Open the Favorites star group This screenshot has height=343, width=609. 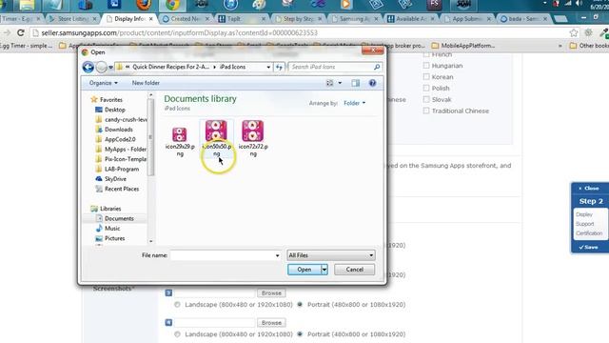pos(107,99)
